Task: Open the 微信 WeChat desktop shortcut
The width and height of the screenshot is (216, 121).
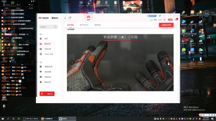Action: tap(201, 51)
